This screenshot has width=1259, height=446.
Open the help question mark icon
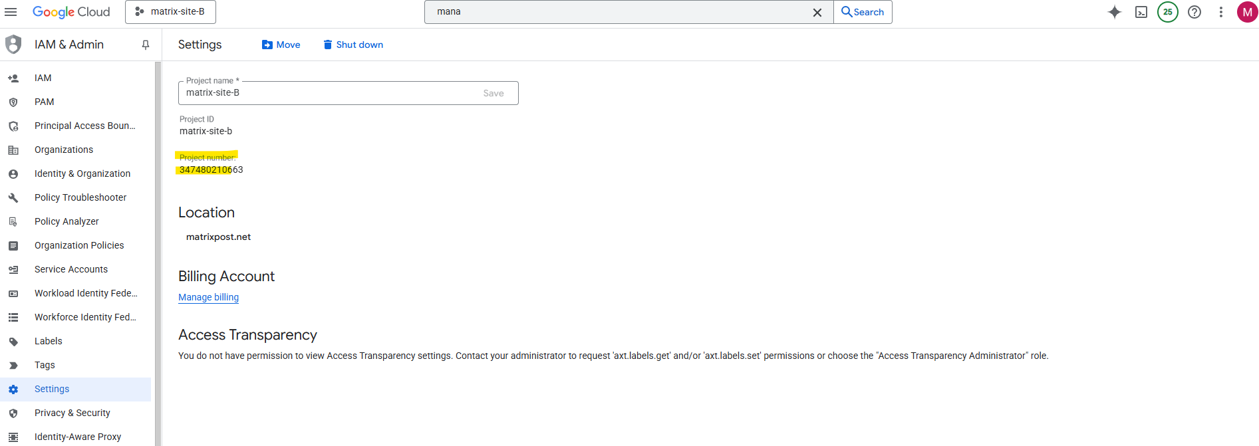point(1194,12)
